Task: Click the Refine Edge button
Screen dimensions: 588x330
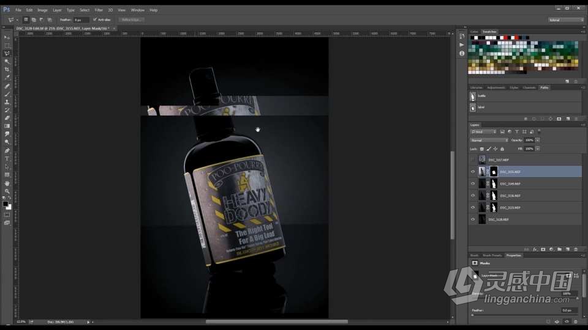Action: [132, 20]
